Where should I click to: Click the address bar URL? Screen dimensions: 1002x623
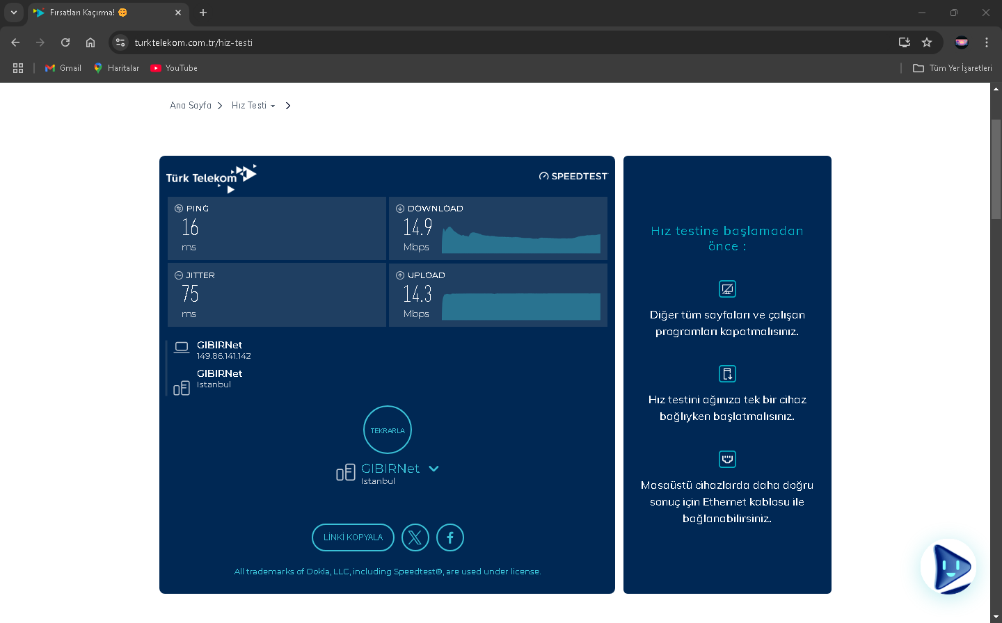(x=193, y=42)
